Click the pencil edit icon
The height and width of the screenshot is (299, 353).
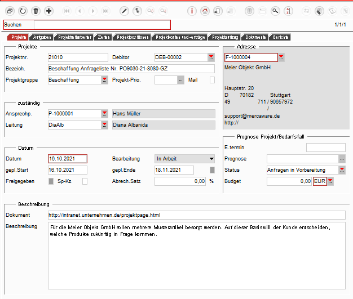(124, 11)
